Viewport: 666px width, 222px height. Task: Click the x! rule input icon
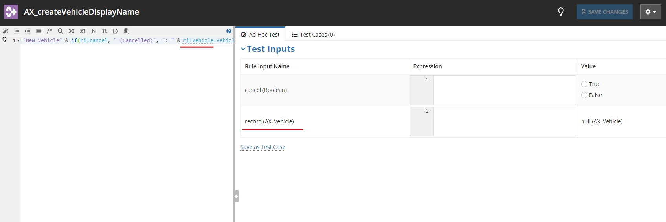pyautogui.click(x=83, y=31)
